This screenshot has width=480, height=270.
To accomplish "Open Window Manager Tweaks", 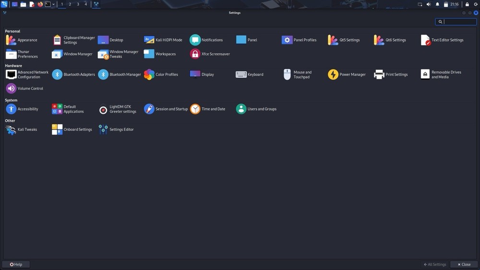I will 118,54.
